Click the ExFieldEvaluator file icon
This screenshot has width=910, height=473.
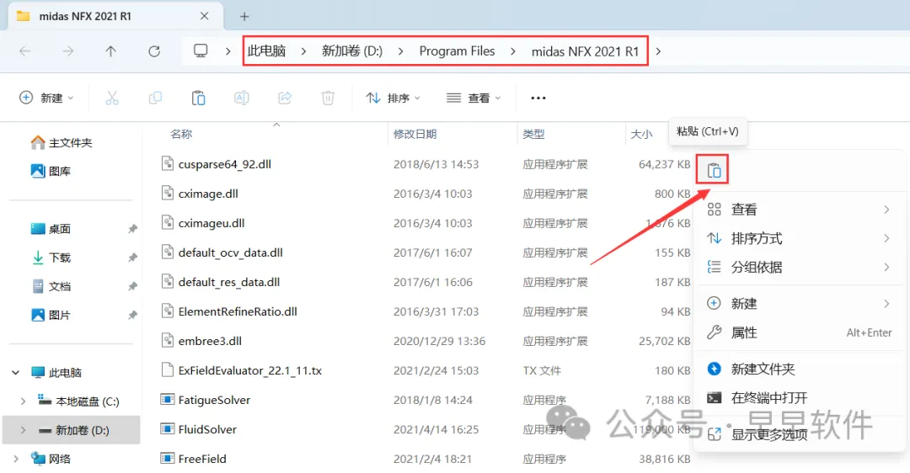(x=167, y=369)
